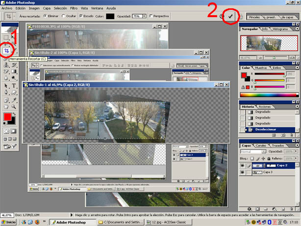Hide Capa 3 with its eye icon

[x=243, y=173]
